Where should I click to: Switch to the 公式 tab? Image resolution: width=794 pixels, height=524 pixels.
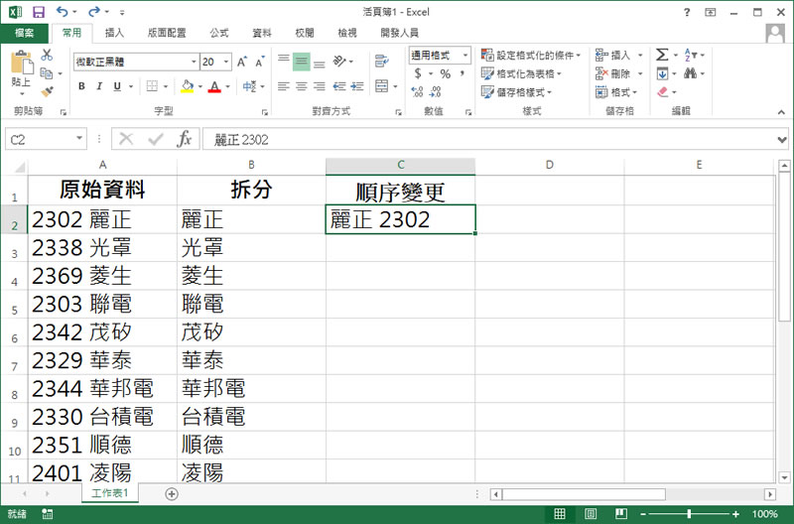[x=219, y=33]
